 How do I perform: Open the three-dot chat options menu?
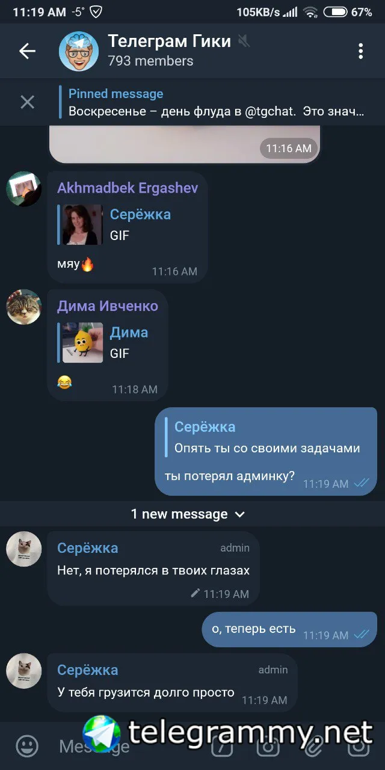pos(360,52)
